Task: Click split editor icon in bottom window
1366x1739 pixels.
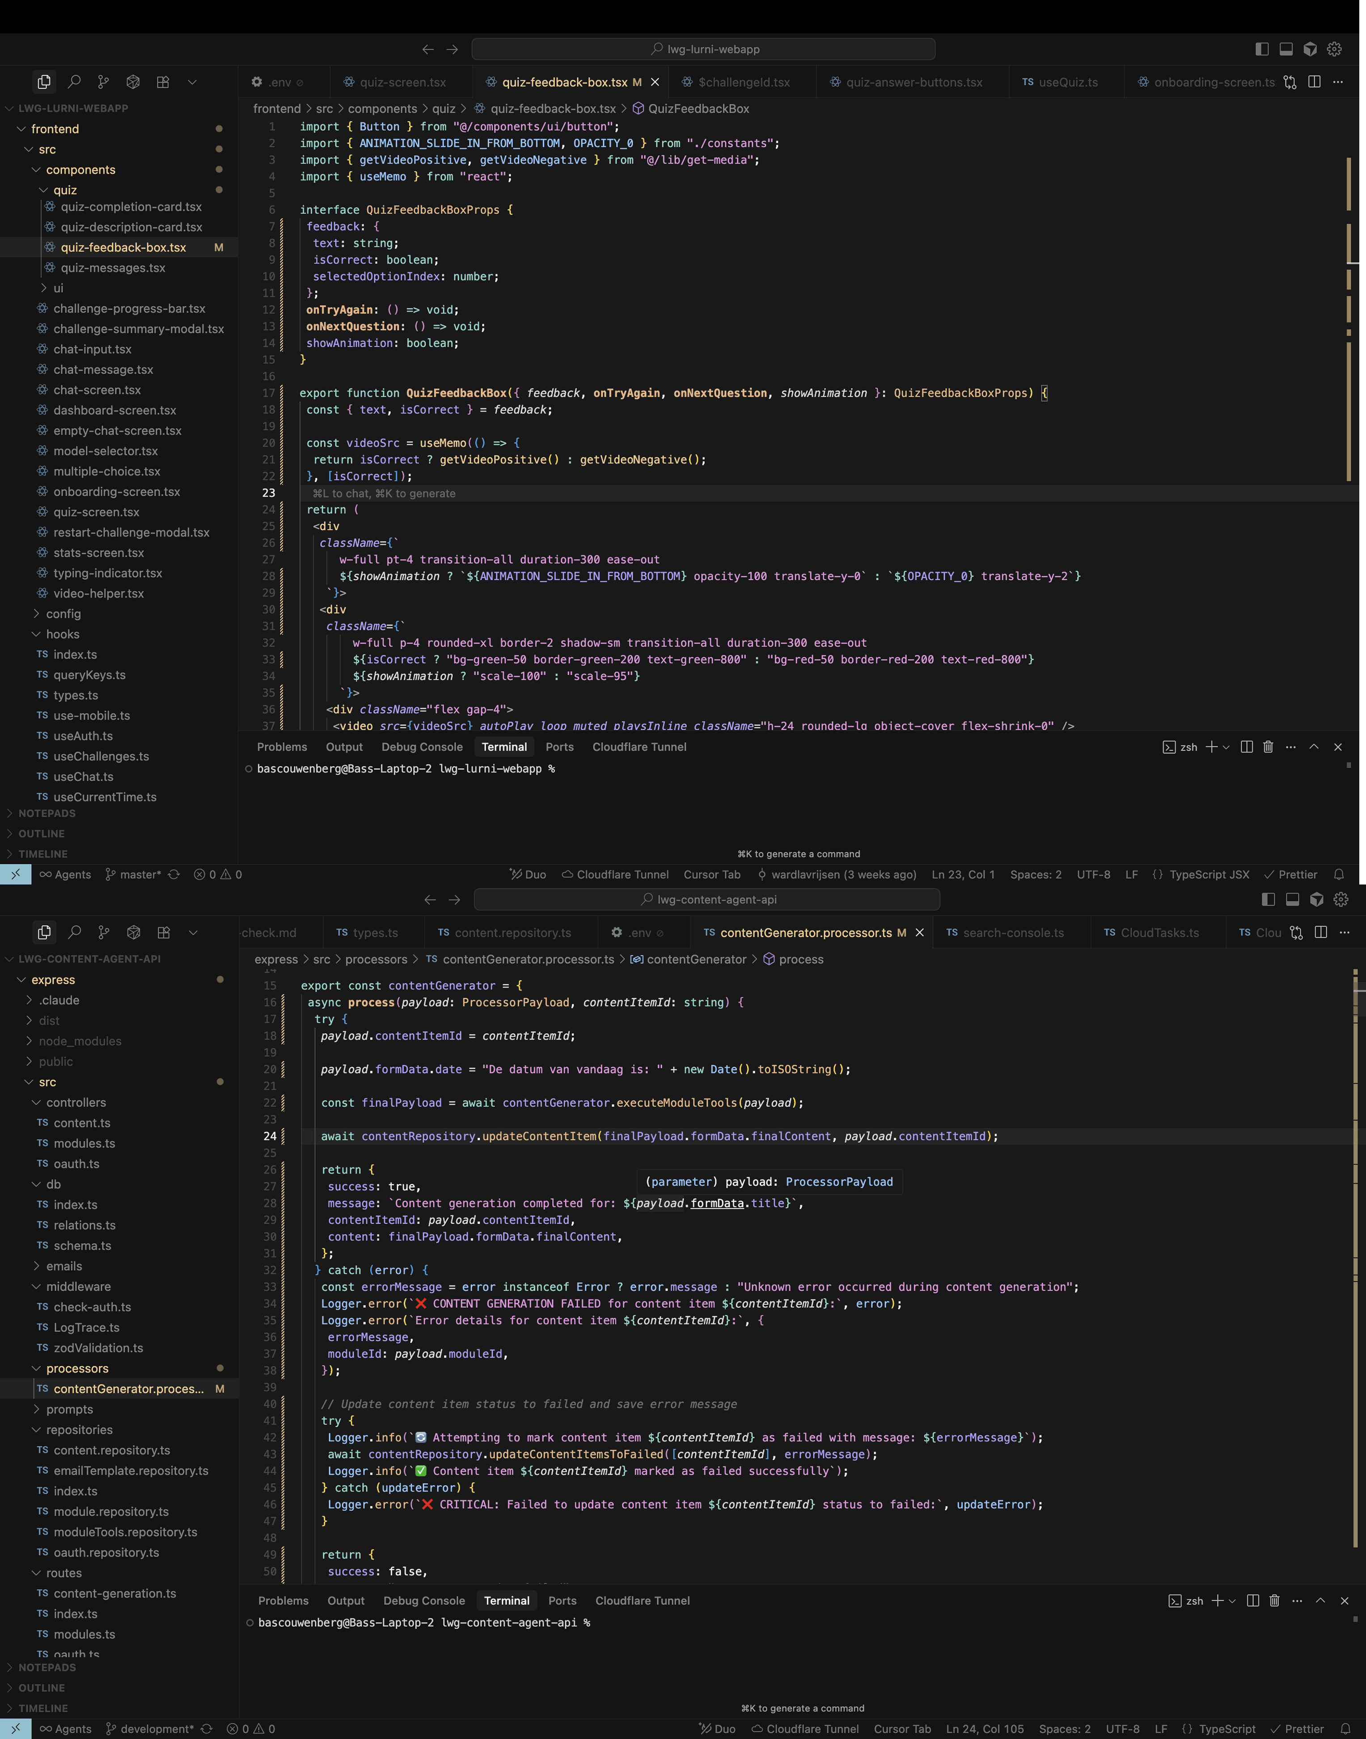Action: (x=1320, y=932)
